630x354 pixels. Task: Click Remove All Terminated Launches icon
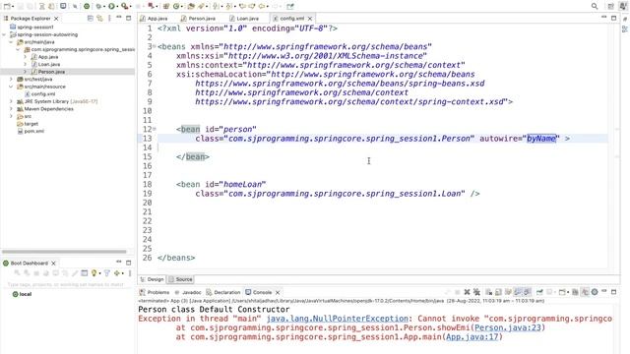click(476, 292)
